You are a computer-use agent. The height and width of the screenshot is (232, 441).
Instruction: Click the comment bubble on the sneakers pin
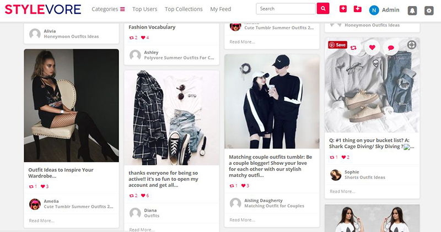pyautogui.click(x=391, y=47)
